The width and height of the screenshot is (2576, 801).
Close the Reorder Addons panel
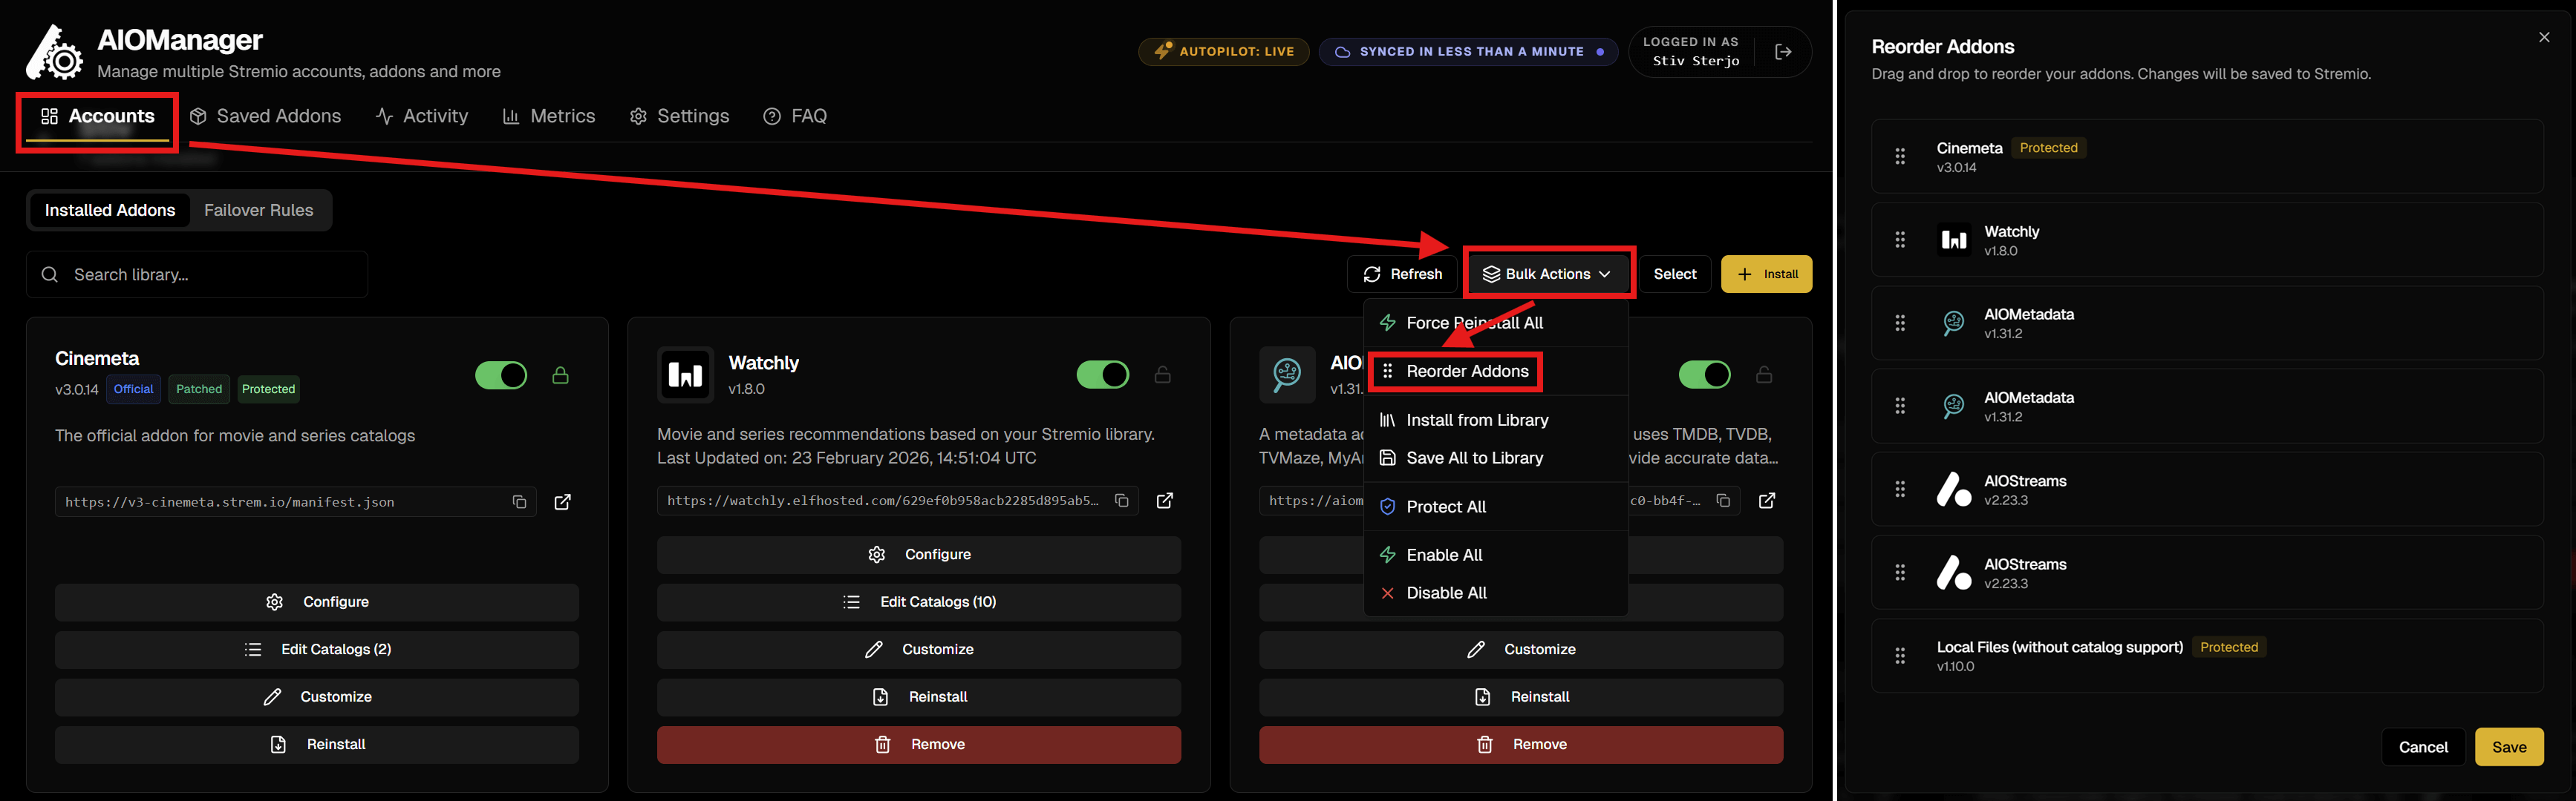click(2543, 37)
